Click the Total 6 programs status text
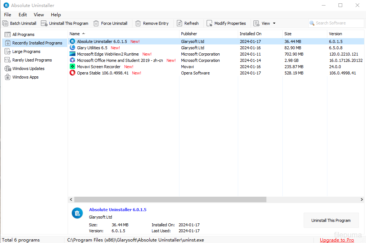The width and height of the screenshot is (366, 243). point(21,240)
